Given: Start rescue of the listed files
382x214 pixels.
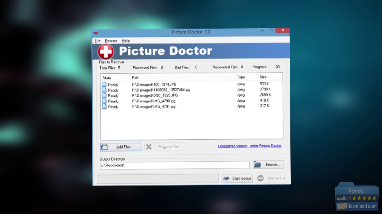Looking at the screenshot, I should [237, 178].
